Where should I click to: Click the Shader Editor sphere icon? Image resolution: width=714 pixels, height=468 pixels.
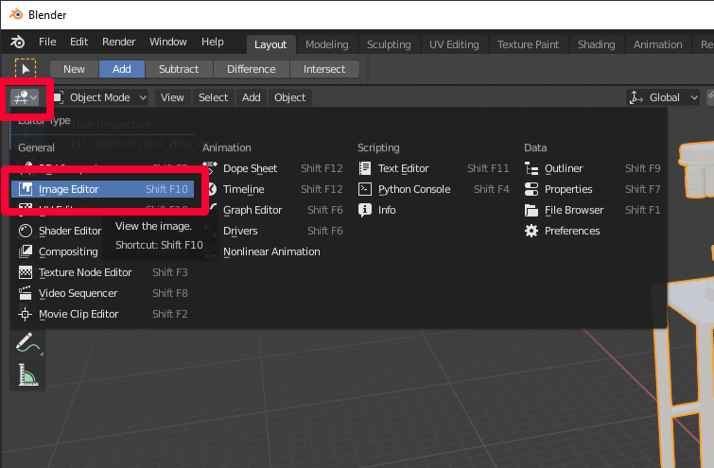click(x=26, y=231)
